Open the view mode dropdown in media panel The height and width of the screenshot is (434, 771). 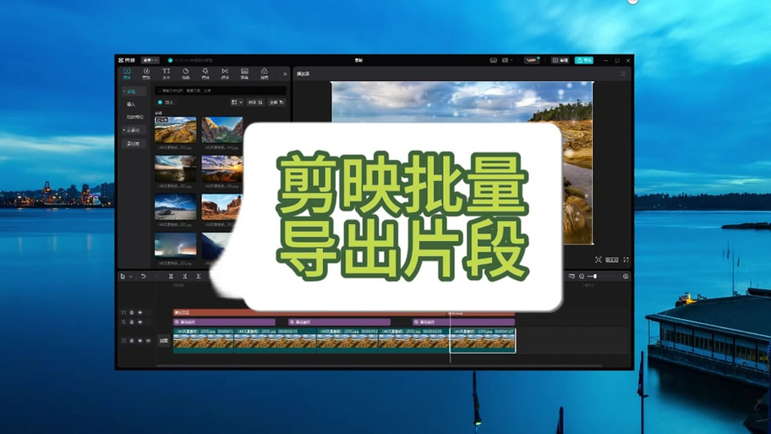point(237,102)
